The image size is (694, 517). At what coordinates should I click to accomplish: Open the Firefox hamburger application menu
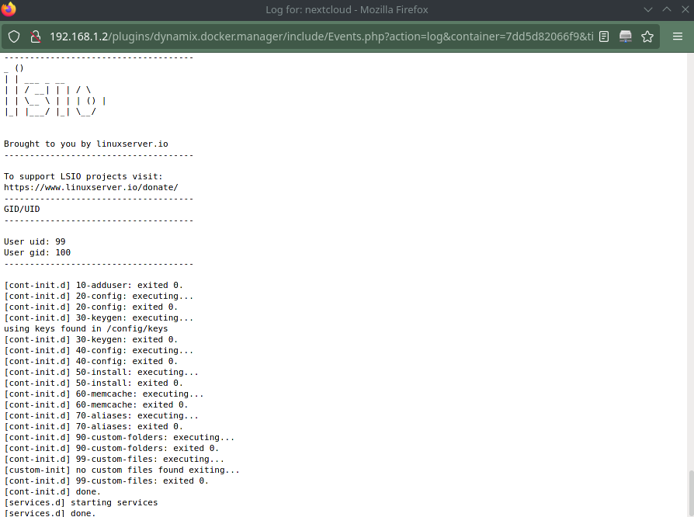pyautogui.click(x=678, y=36)
